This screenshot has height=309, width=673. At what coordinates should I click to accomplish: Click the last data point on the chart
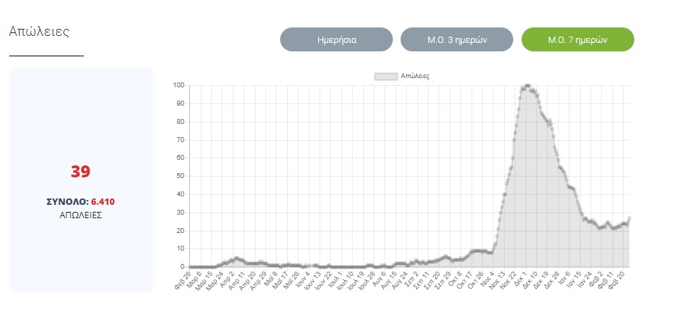[x=629, y=218]
